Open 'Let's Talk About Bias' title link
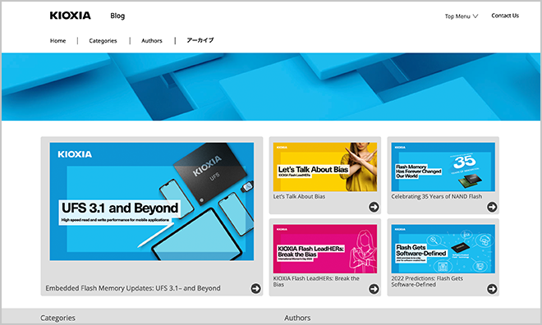This screenshot has height=325, width=542. click(x=299, y=196)
